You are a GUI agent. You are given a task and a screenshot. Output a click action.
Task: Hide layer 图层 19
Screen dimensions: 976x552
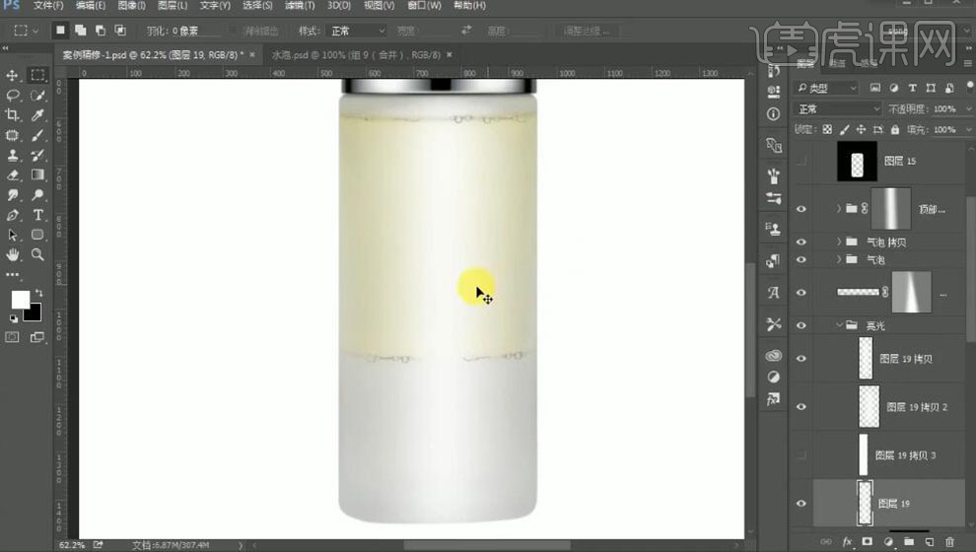click(x=802, y=504)
